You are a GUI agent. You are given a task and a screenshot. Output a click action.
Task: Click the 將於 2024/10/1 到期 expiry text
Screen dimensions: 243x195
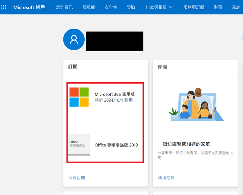tap(114, 100)
